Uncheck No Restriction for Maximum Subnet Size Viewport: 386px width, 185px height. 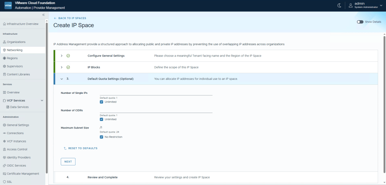coord(101,137)
